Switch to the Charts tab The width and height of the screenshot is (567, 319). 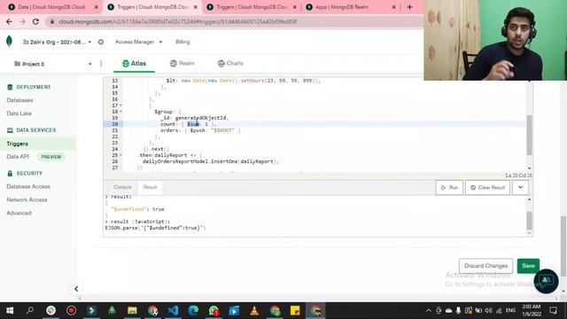coord(230,63)
